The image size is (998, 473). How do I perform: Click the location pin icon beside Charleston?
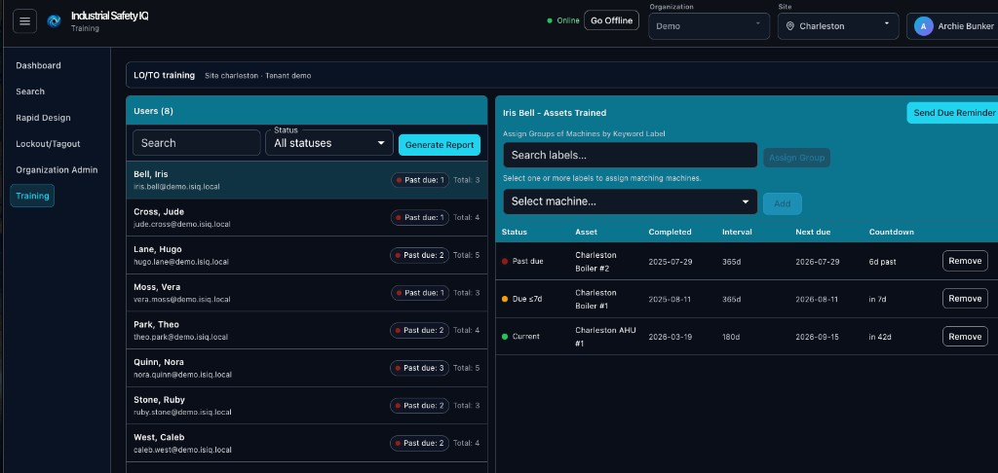click(790, 26)
